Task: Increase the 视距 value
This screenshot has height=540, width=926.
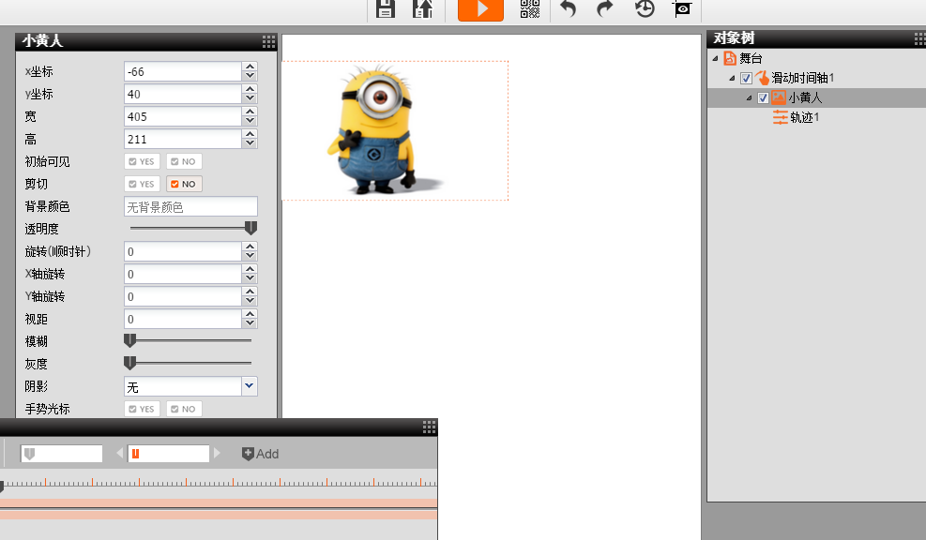Action: point(250,314)
